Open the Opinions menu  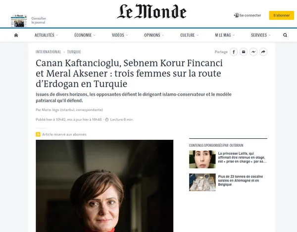pos(154,35)
